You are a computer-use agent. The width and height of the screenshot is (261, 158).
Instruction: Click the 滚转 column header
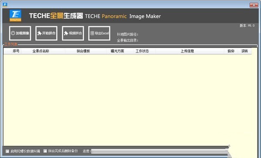point(244,51)
